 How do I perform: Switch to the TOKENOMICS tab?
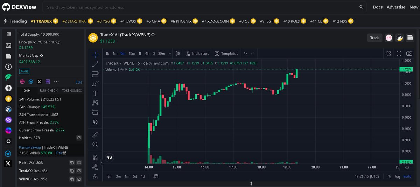pos(72,91)
